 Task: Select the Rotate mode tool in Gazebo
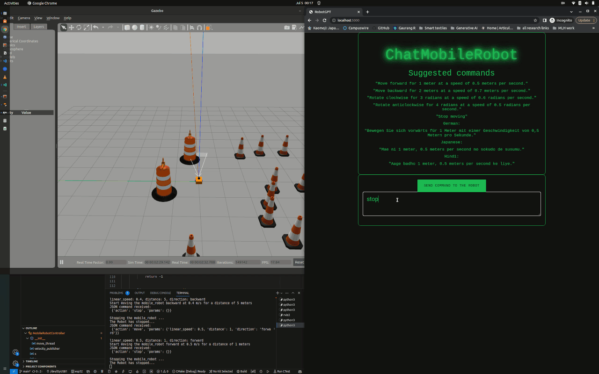click(79, 28)
